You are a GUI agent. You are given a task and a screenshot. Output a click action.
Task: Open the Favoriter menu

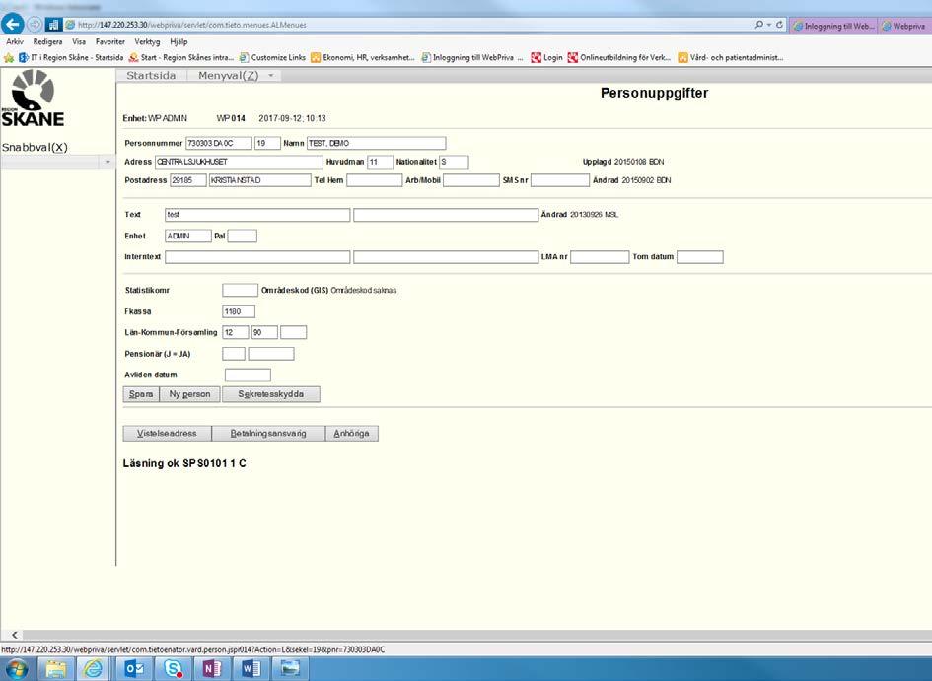click(x=109, y=41)
